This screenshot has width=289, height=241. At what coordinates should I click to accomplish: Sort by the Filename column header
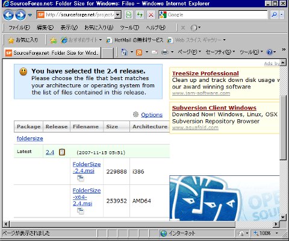click(86, 127)
